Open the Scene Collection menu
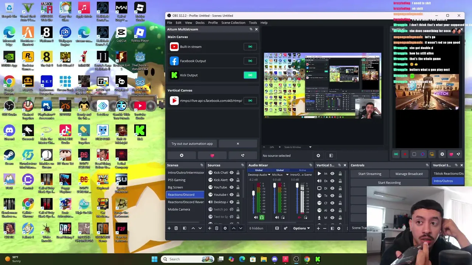Screen dimensions: 472x265 click(233, 22)
